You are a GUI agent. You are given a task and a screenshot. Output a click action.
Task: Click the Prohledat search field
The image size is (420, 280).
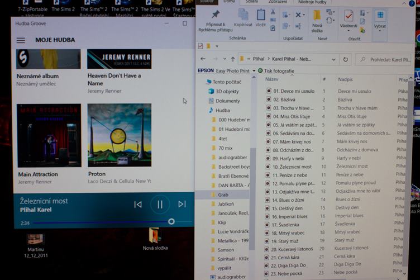tap(384, 60)
